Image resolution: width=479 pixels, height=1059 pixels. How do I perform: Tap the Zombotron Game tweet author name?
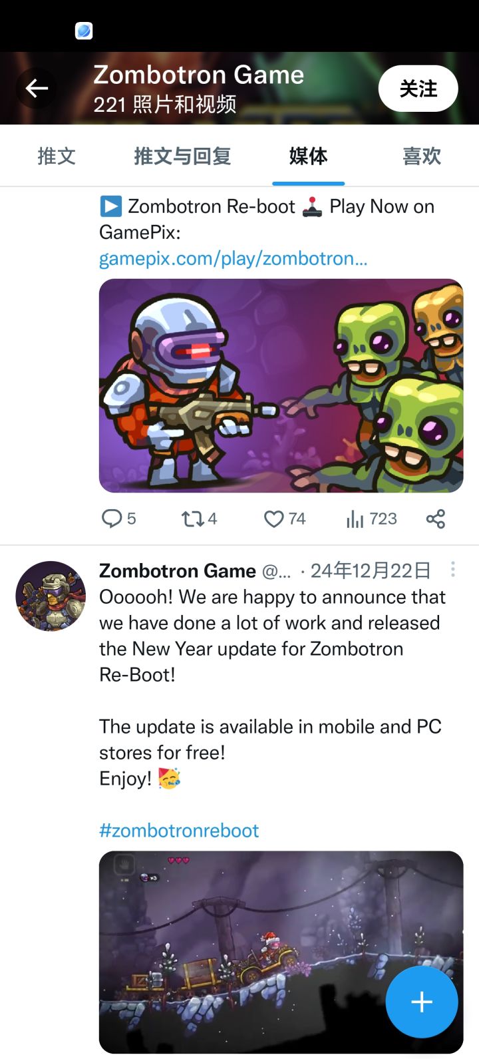[x=177, y=570]
